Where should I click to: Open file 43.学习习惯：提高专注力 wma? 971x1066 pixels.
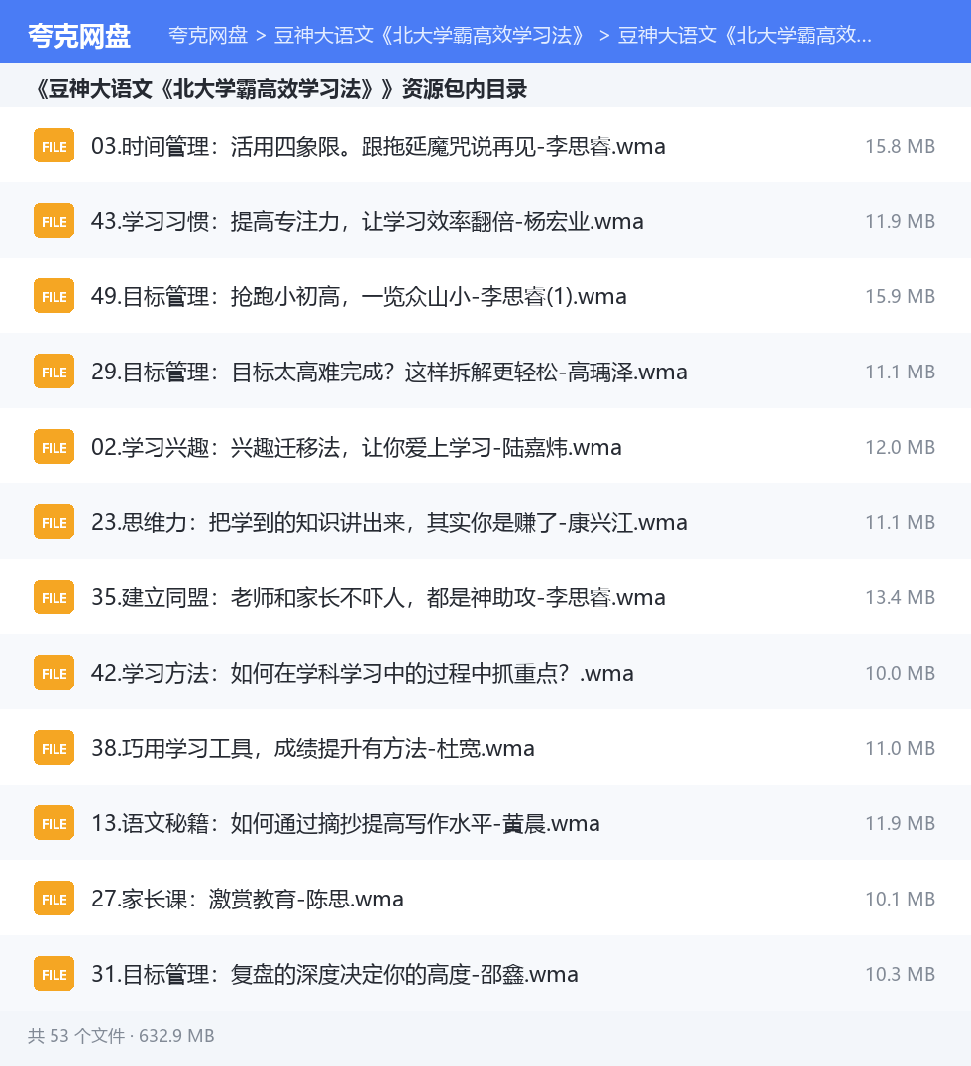(368, 221)
